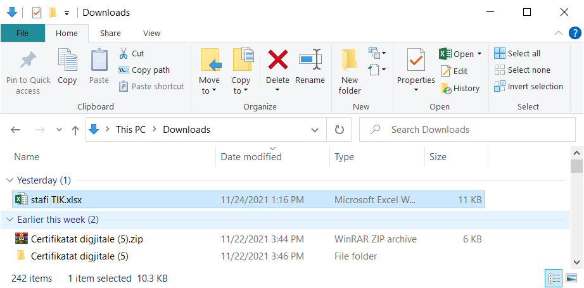Click the Edit button in Open group
The width and height of the screenshot is (584, 288).
(454, 71)
